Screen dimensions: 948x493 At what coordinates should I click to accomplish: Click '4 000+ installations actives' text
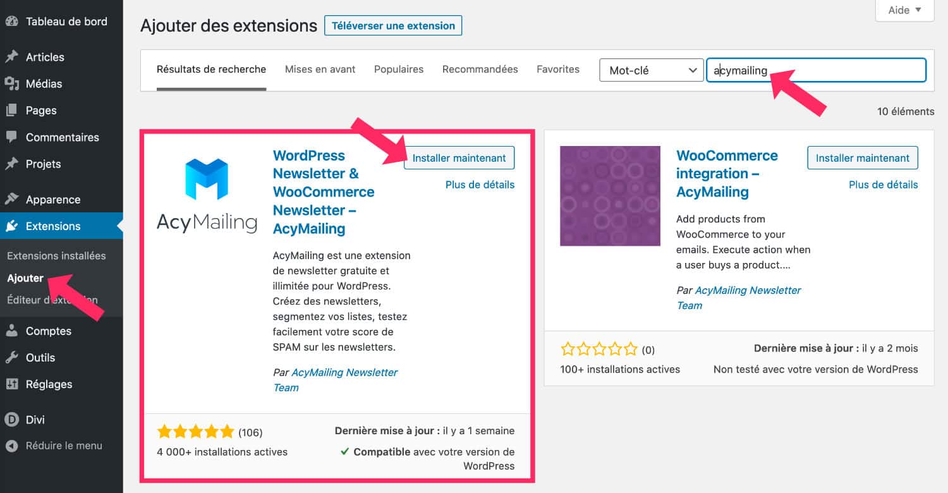point(222,452)
